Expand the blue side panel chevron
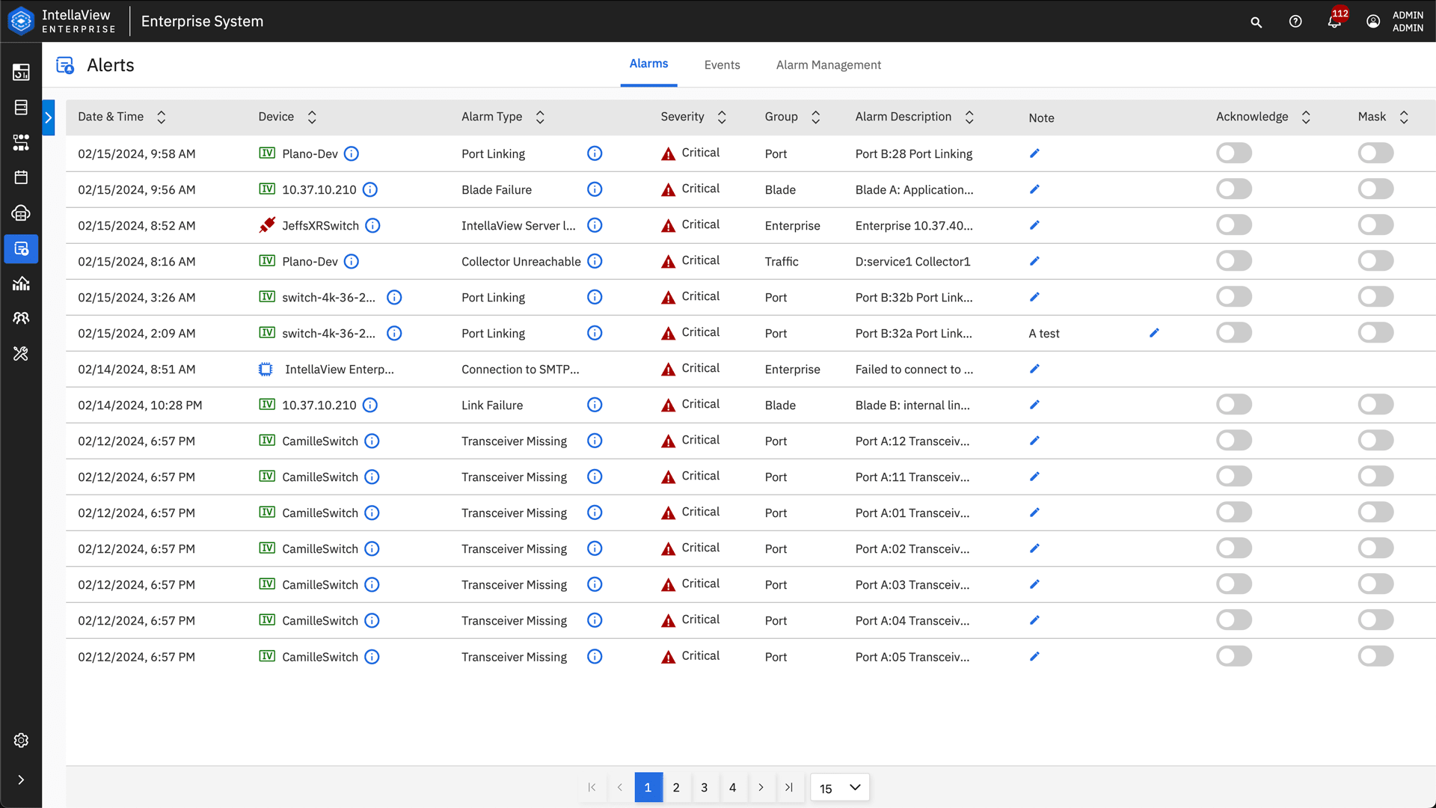Image resolution: width=1436 pixels, height=808 pixels. [x=49, y=117]
